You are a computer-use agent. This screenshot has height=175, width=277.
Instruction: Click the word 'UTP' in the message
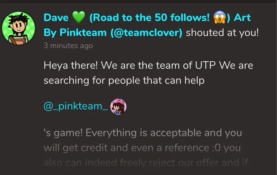pos(205,65)
